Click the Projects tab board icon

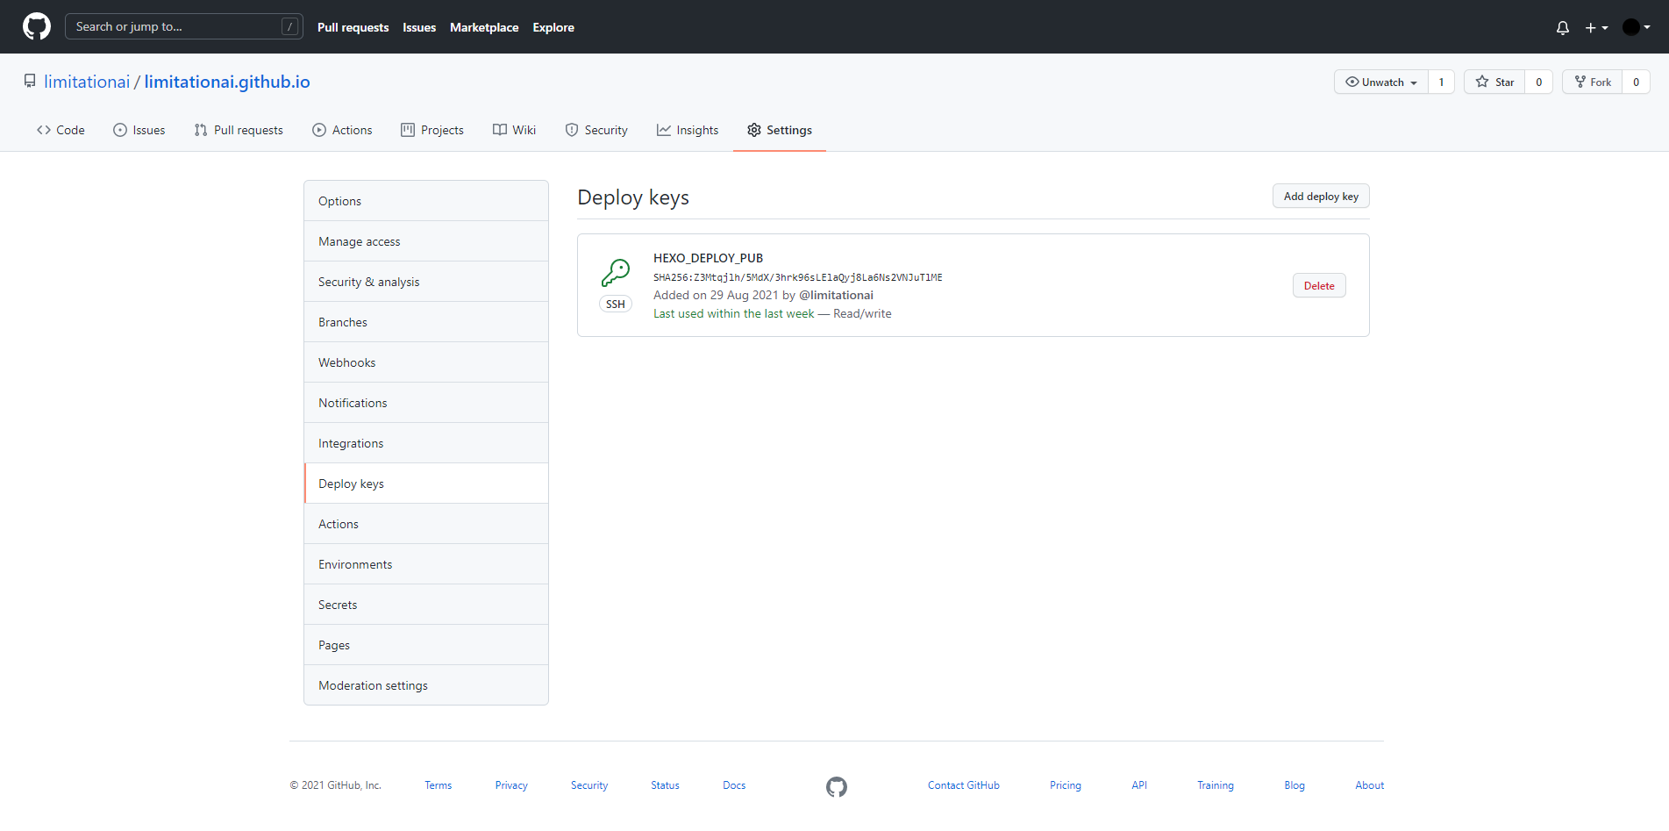pos(408,130)
